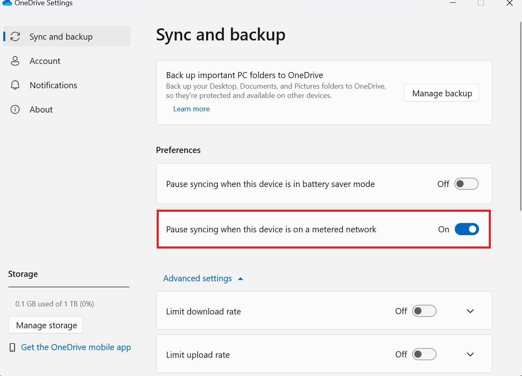This screenshot has width=522, height=376.
Task: Click the Sync and backup arrows icon
Action: (x=15, y=36)
